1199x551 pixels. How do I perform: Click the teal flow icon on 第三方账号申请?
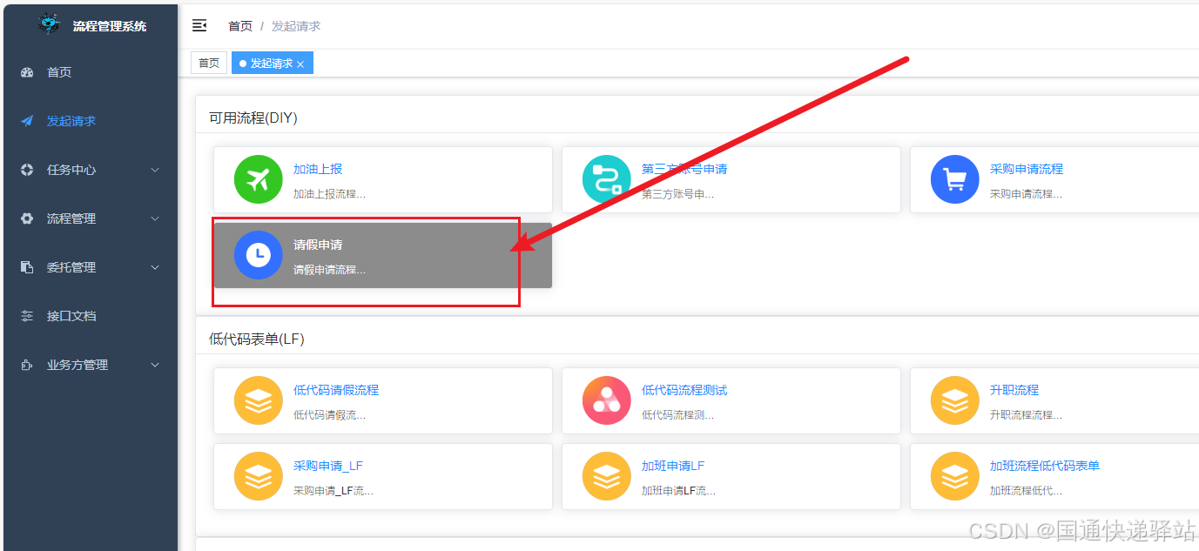[x=606, y=179]
